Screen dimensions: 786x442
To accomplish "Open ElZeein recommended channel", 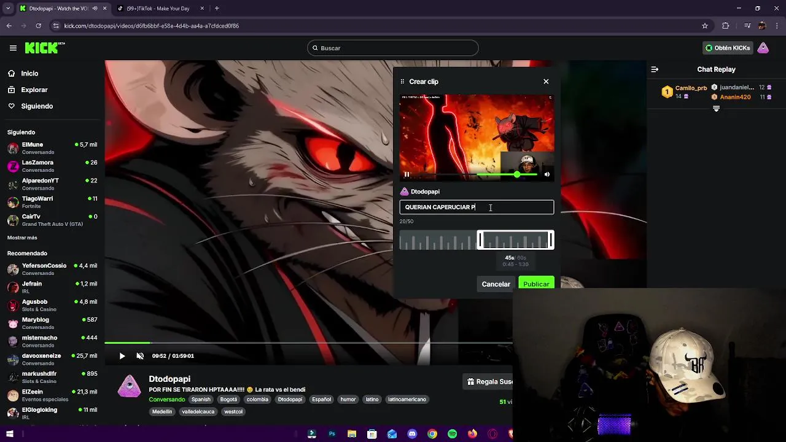I will click(x=52, y=395).
